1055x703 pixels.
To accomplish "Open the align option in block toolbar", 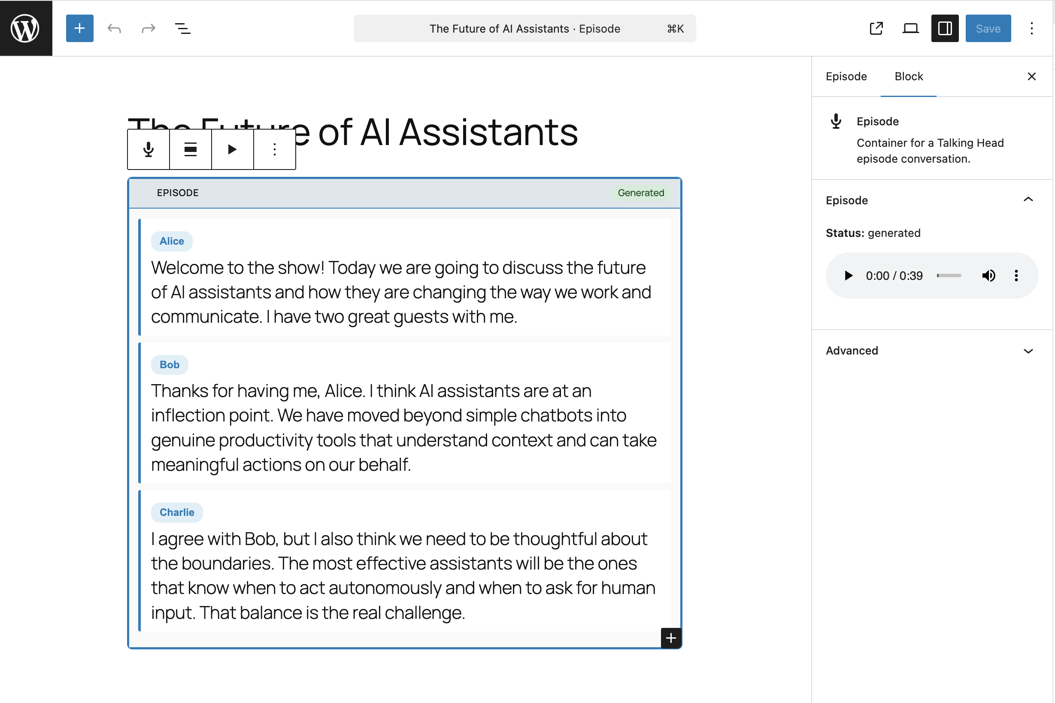I will click(x=190, y=149).
